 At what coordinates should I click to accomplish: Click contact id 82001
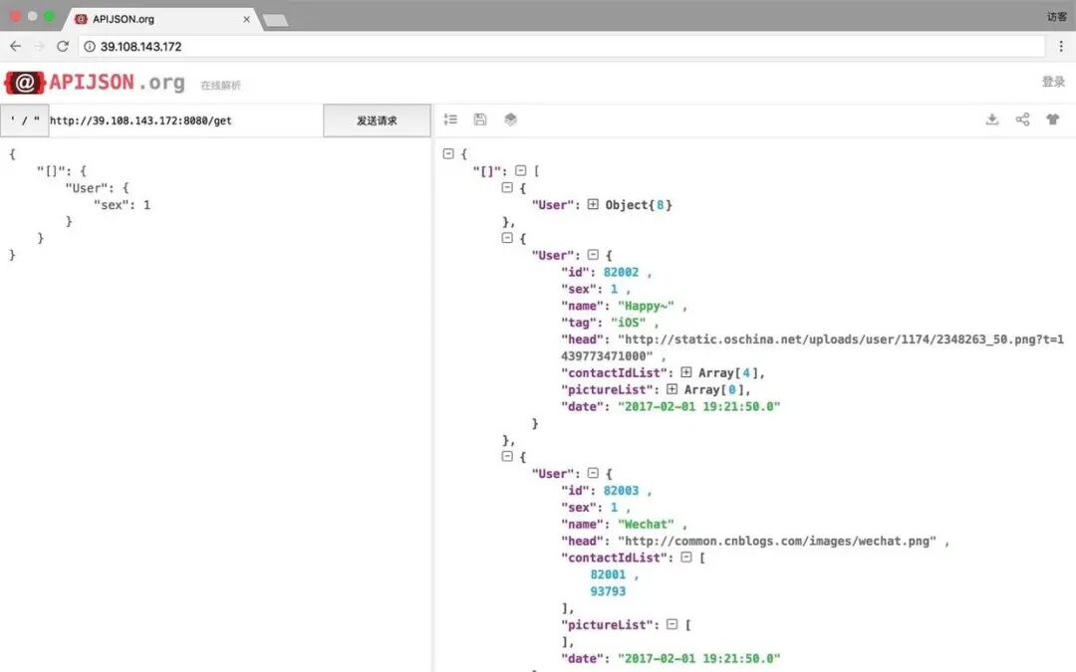coord(608,574)
